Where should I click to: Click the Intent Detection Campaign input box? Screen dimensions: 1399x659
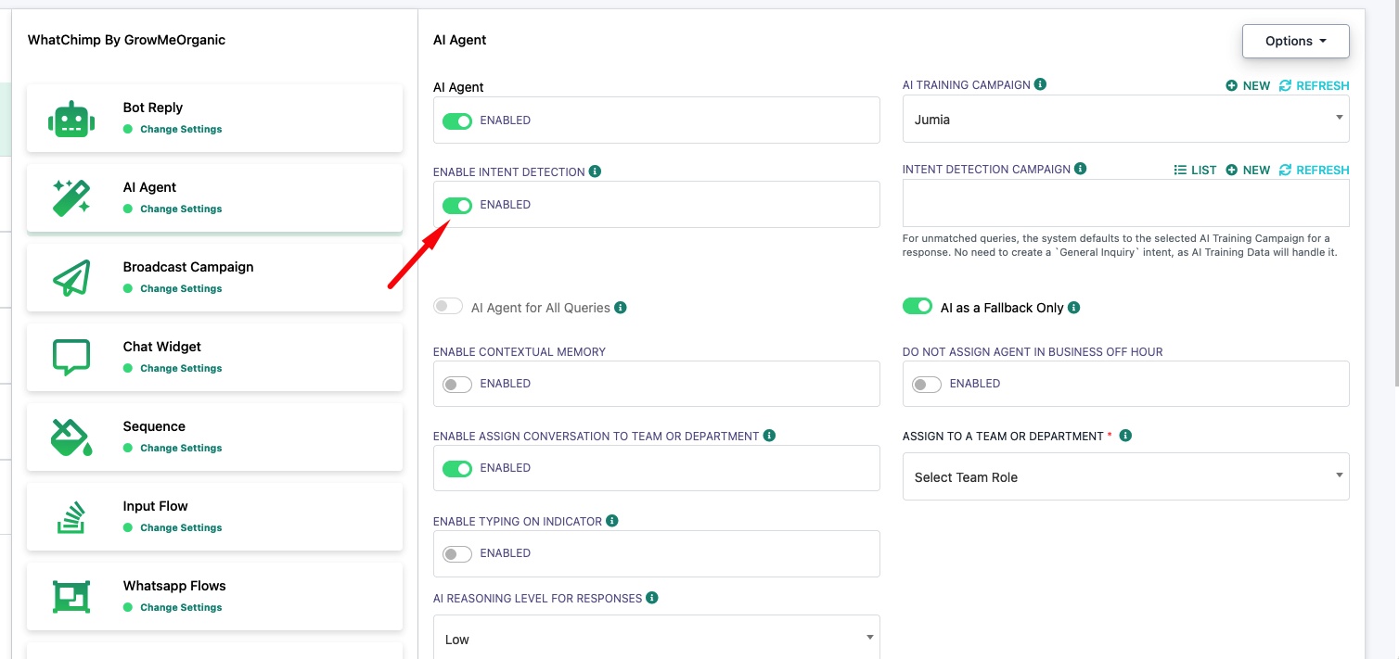point(1125,203)
